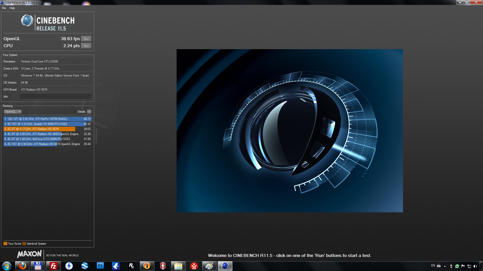Open Google Earth from the taskbar
Image resolution: width=483 pixels, height=271 pixels.
(85, 266)
